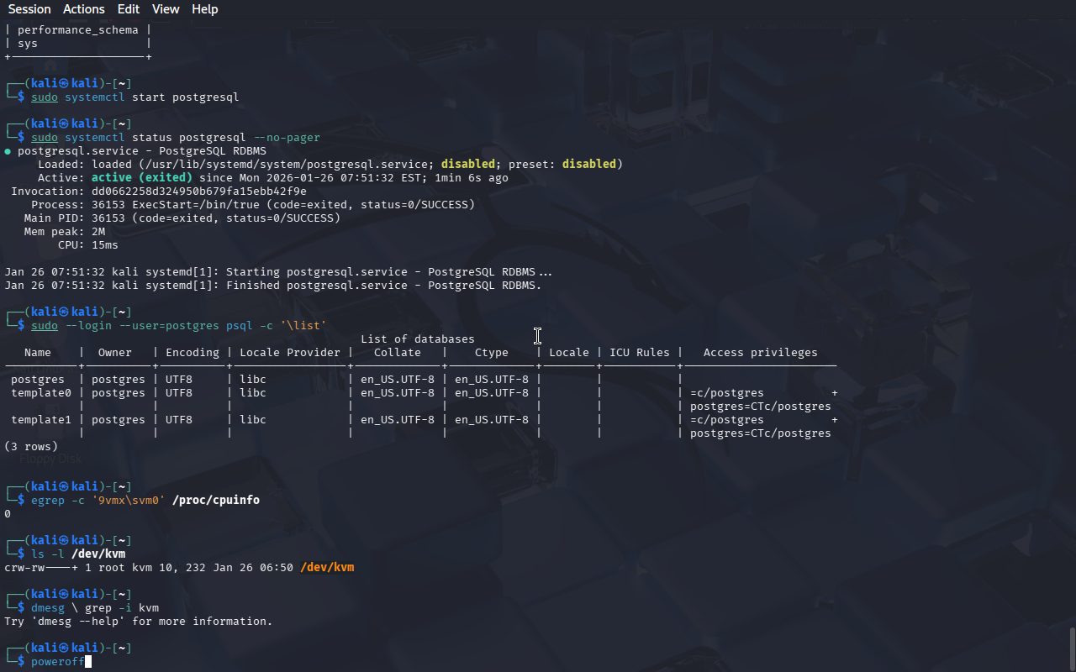Click the orange /dev/kvm path in ls output
The width and height of the screenshot is (1076, 672).
(327, 568)
